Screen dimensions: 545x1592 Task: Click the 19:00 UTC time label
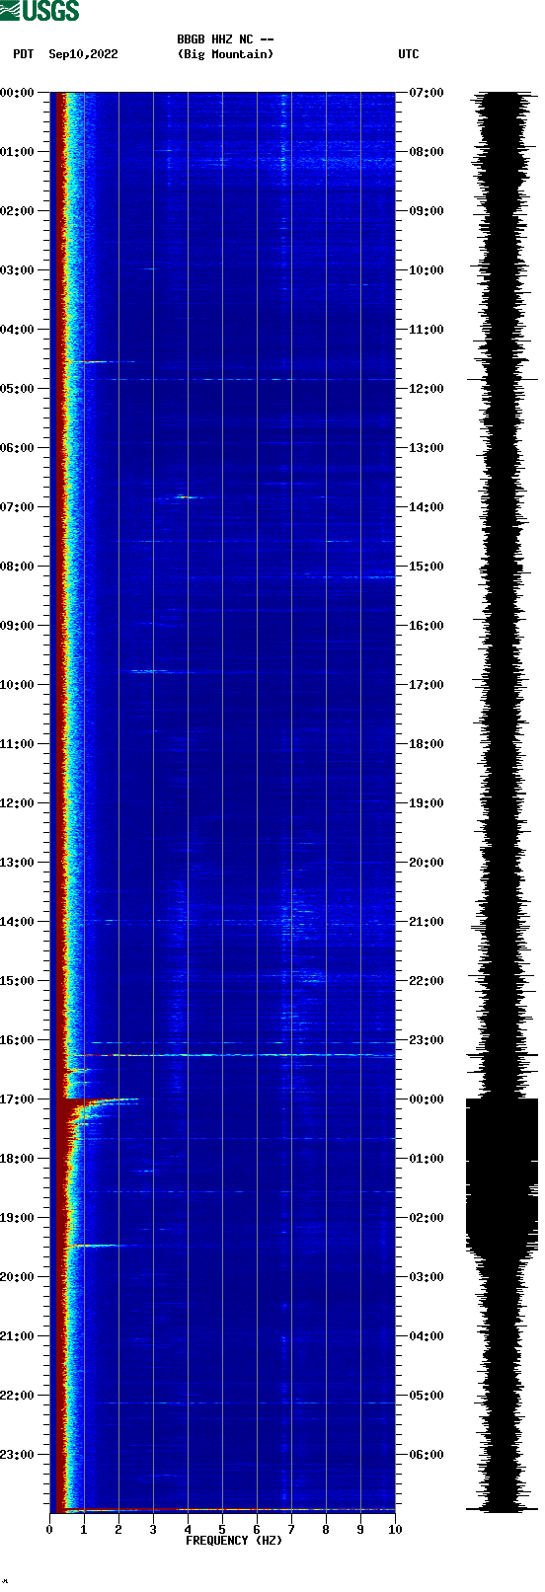(x=427, y=803)
